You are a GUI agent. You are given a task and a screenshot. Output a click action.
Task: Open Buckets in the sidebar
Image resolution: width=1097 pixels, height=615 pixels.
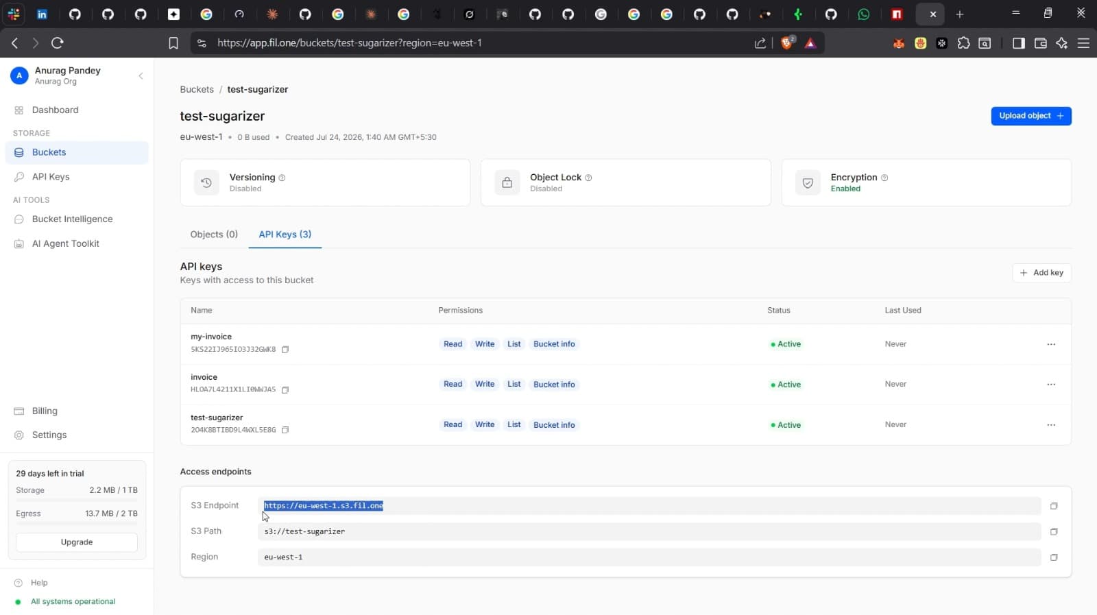coord(77,153)
